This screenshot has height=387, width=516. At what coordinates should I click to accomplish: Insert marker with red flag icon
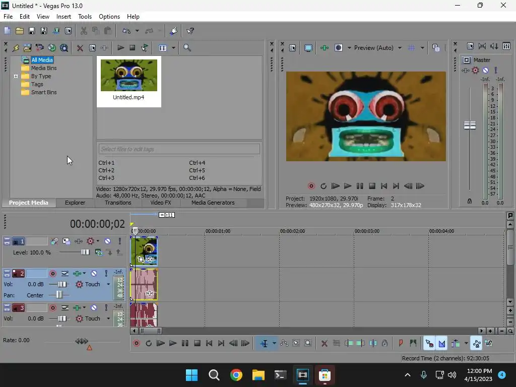point(401,344)
